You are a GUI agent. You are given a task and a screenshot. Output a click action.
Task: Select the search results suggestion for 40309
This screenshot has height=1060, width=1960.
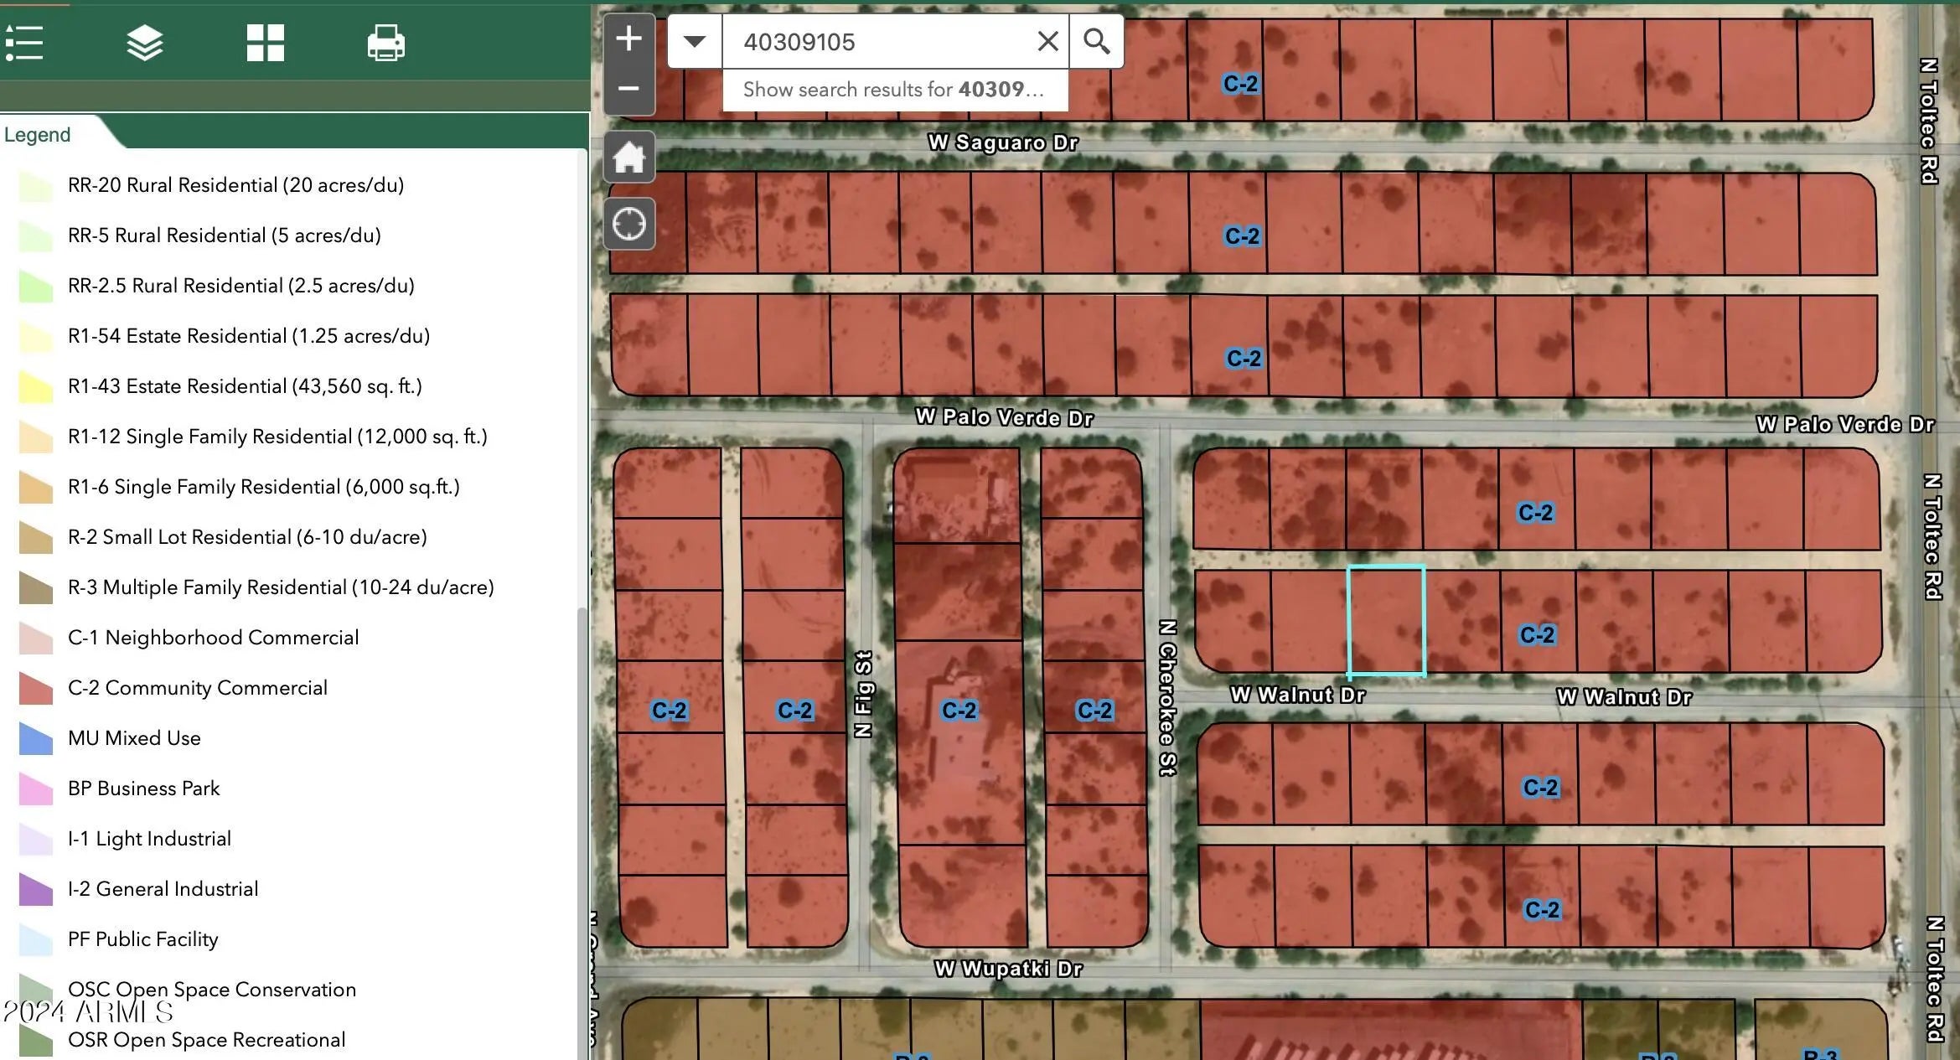coord(893,90)
